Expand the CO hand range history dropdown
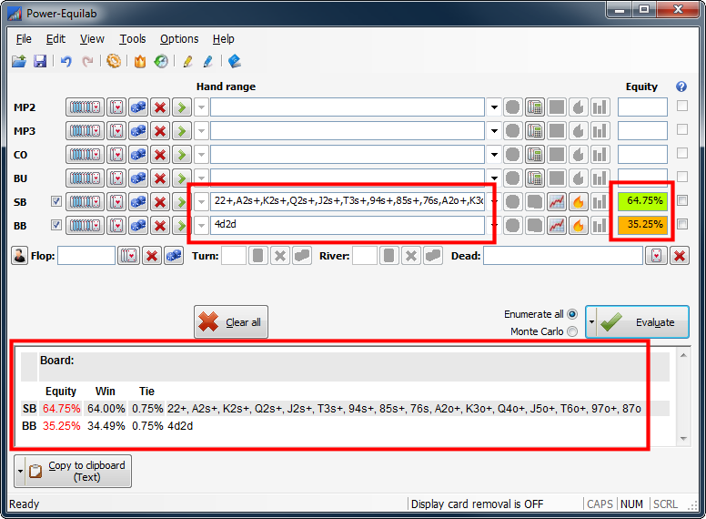This screenshot has height=519, width=706. pyautogui.click(x=494, y=155)
